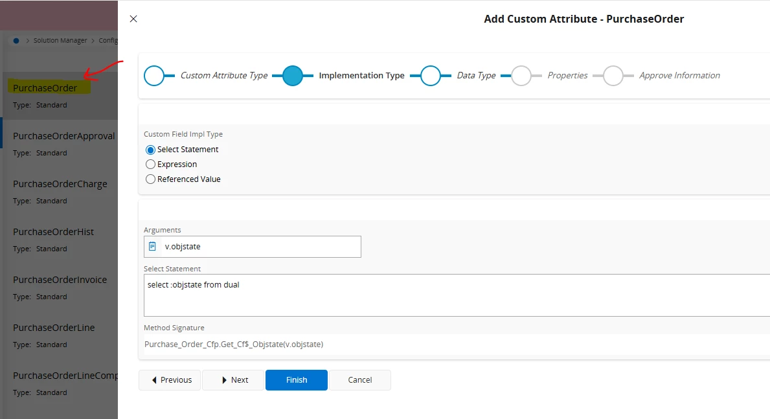The image size is (770, 419).
Task: Select PurchaseOrderInvoice in the entity list
Action: click(60, 280)
